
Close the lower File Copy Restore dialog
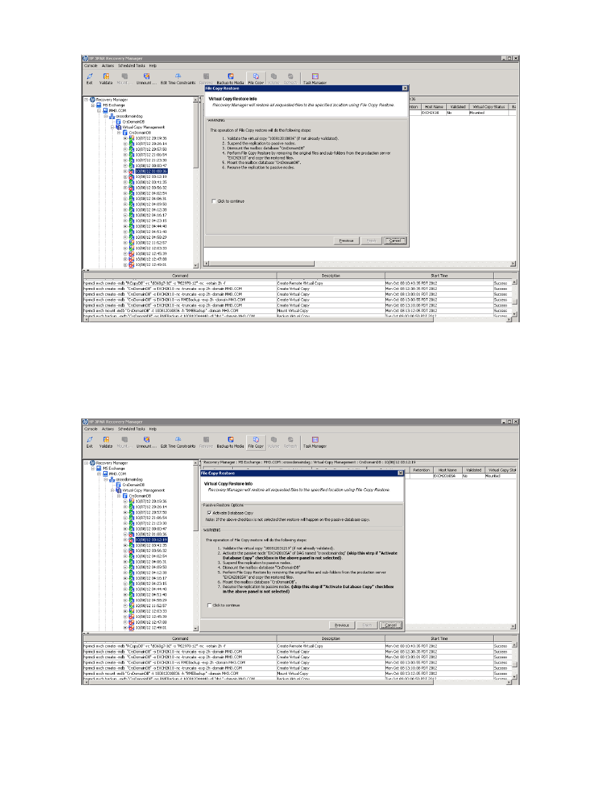click(400, 473)
